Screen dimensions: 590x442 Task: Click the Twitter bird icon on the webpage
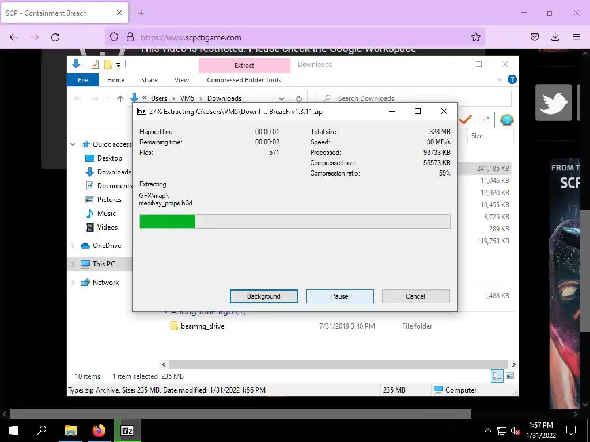tap(554, 102)
